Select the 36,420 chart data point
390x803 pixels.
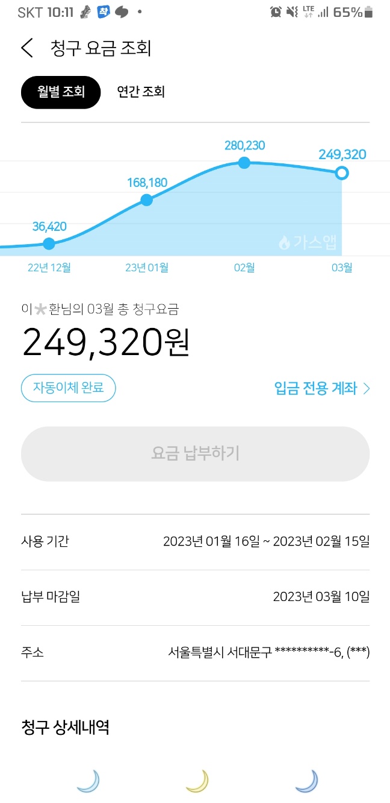(49, 244)
